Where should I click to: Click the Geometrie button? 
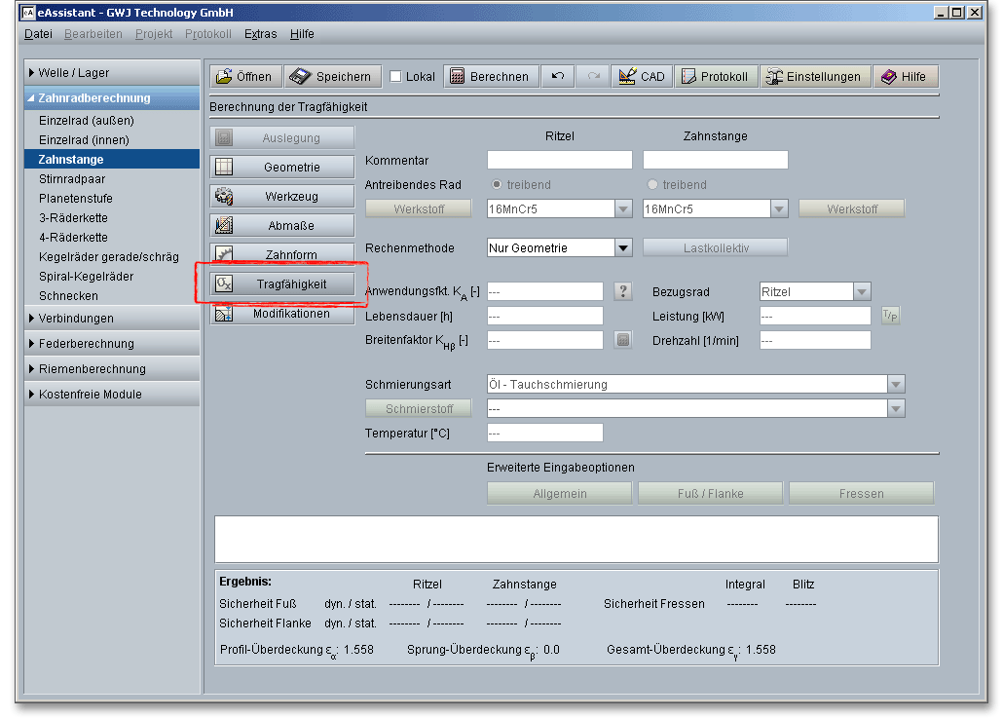282,168
